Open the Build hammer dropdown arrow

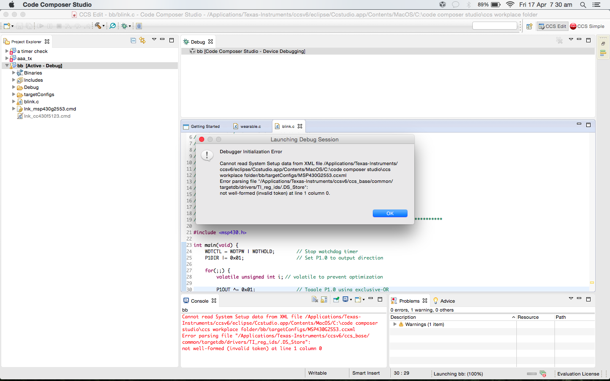point(103,26)
